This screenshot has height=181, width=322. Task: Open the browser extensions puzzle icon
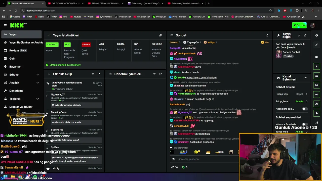pos(297,11)
